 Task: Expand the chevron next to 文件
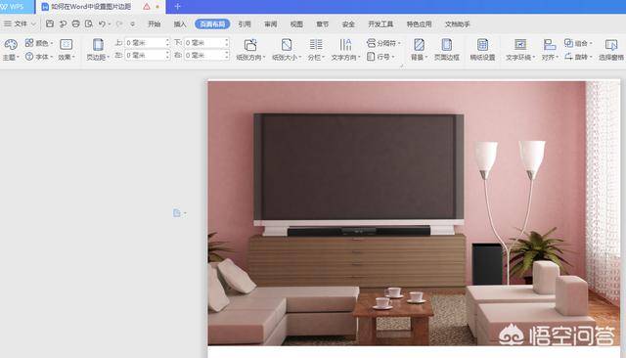[x=33, y=23]
